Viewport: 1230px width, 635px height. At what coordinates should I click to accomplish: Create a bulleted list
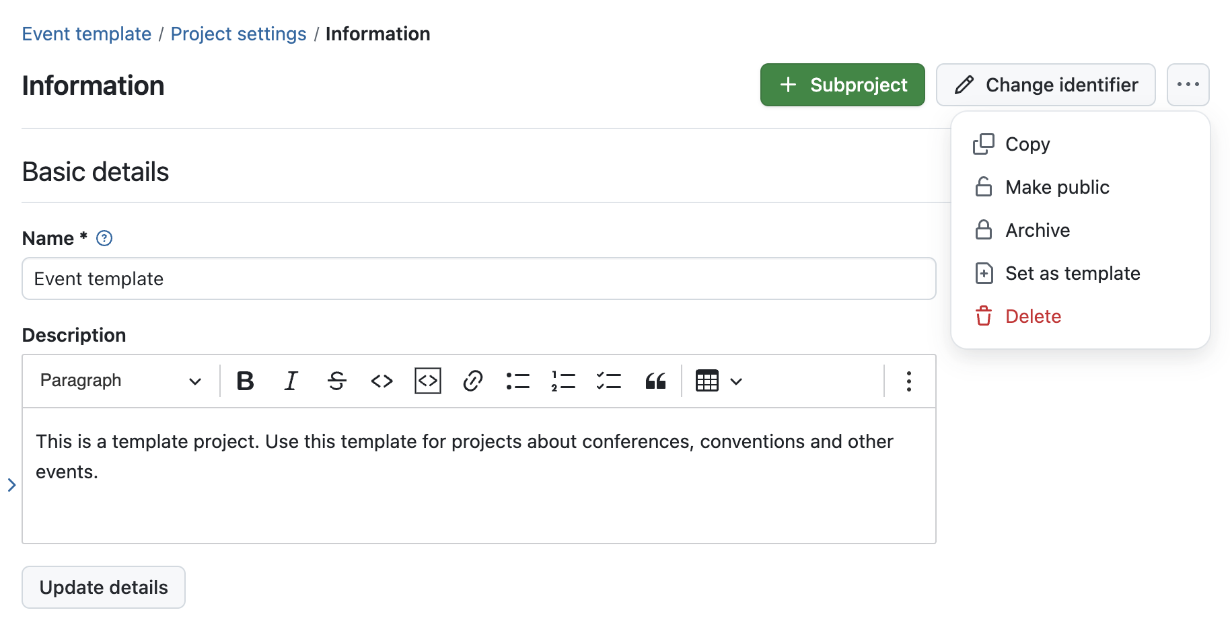coord(518,381)
